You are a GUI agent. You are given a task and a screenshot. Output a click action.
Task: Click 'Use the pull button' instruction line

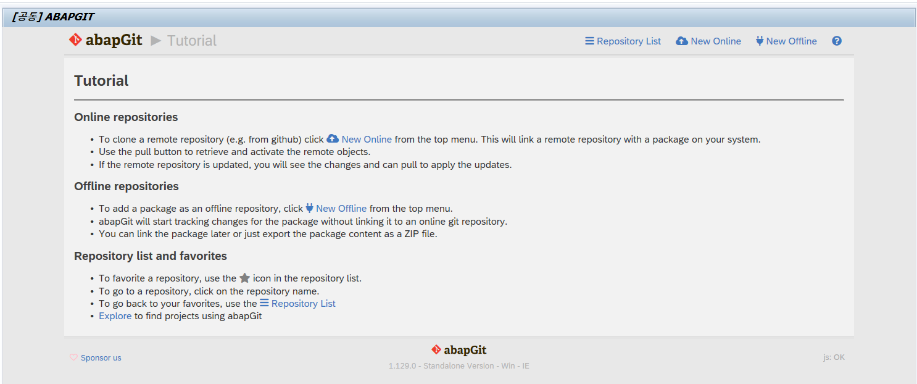click(x=234, y=152)
